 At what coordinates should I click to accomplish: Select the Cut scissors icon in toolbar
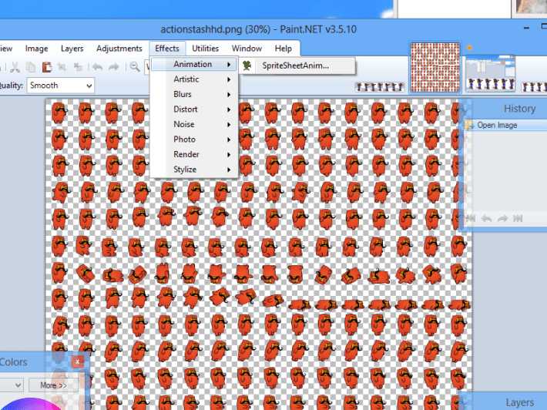coord(15,66)
